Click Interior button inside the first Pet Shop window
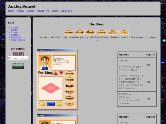The height and width of the screenshot is (124, 166). pyautogui.click(x=69, y=92)
